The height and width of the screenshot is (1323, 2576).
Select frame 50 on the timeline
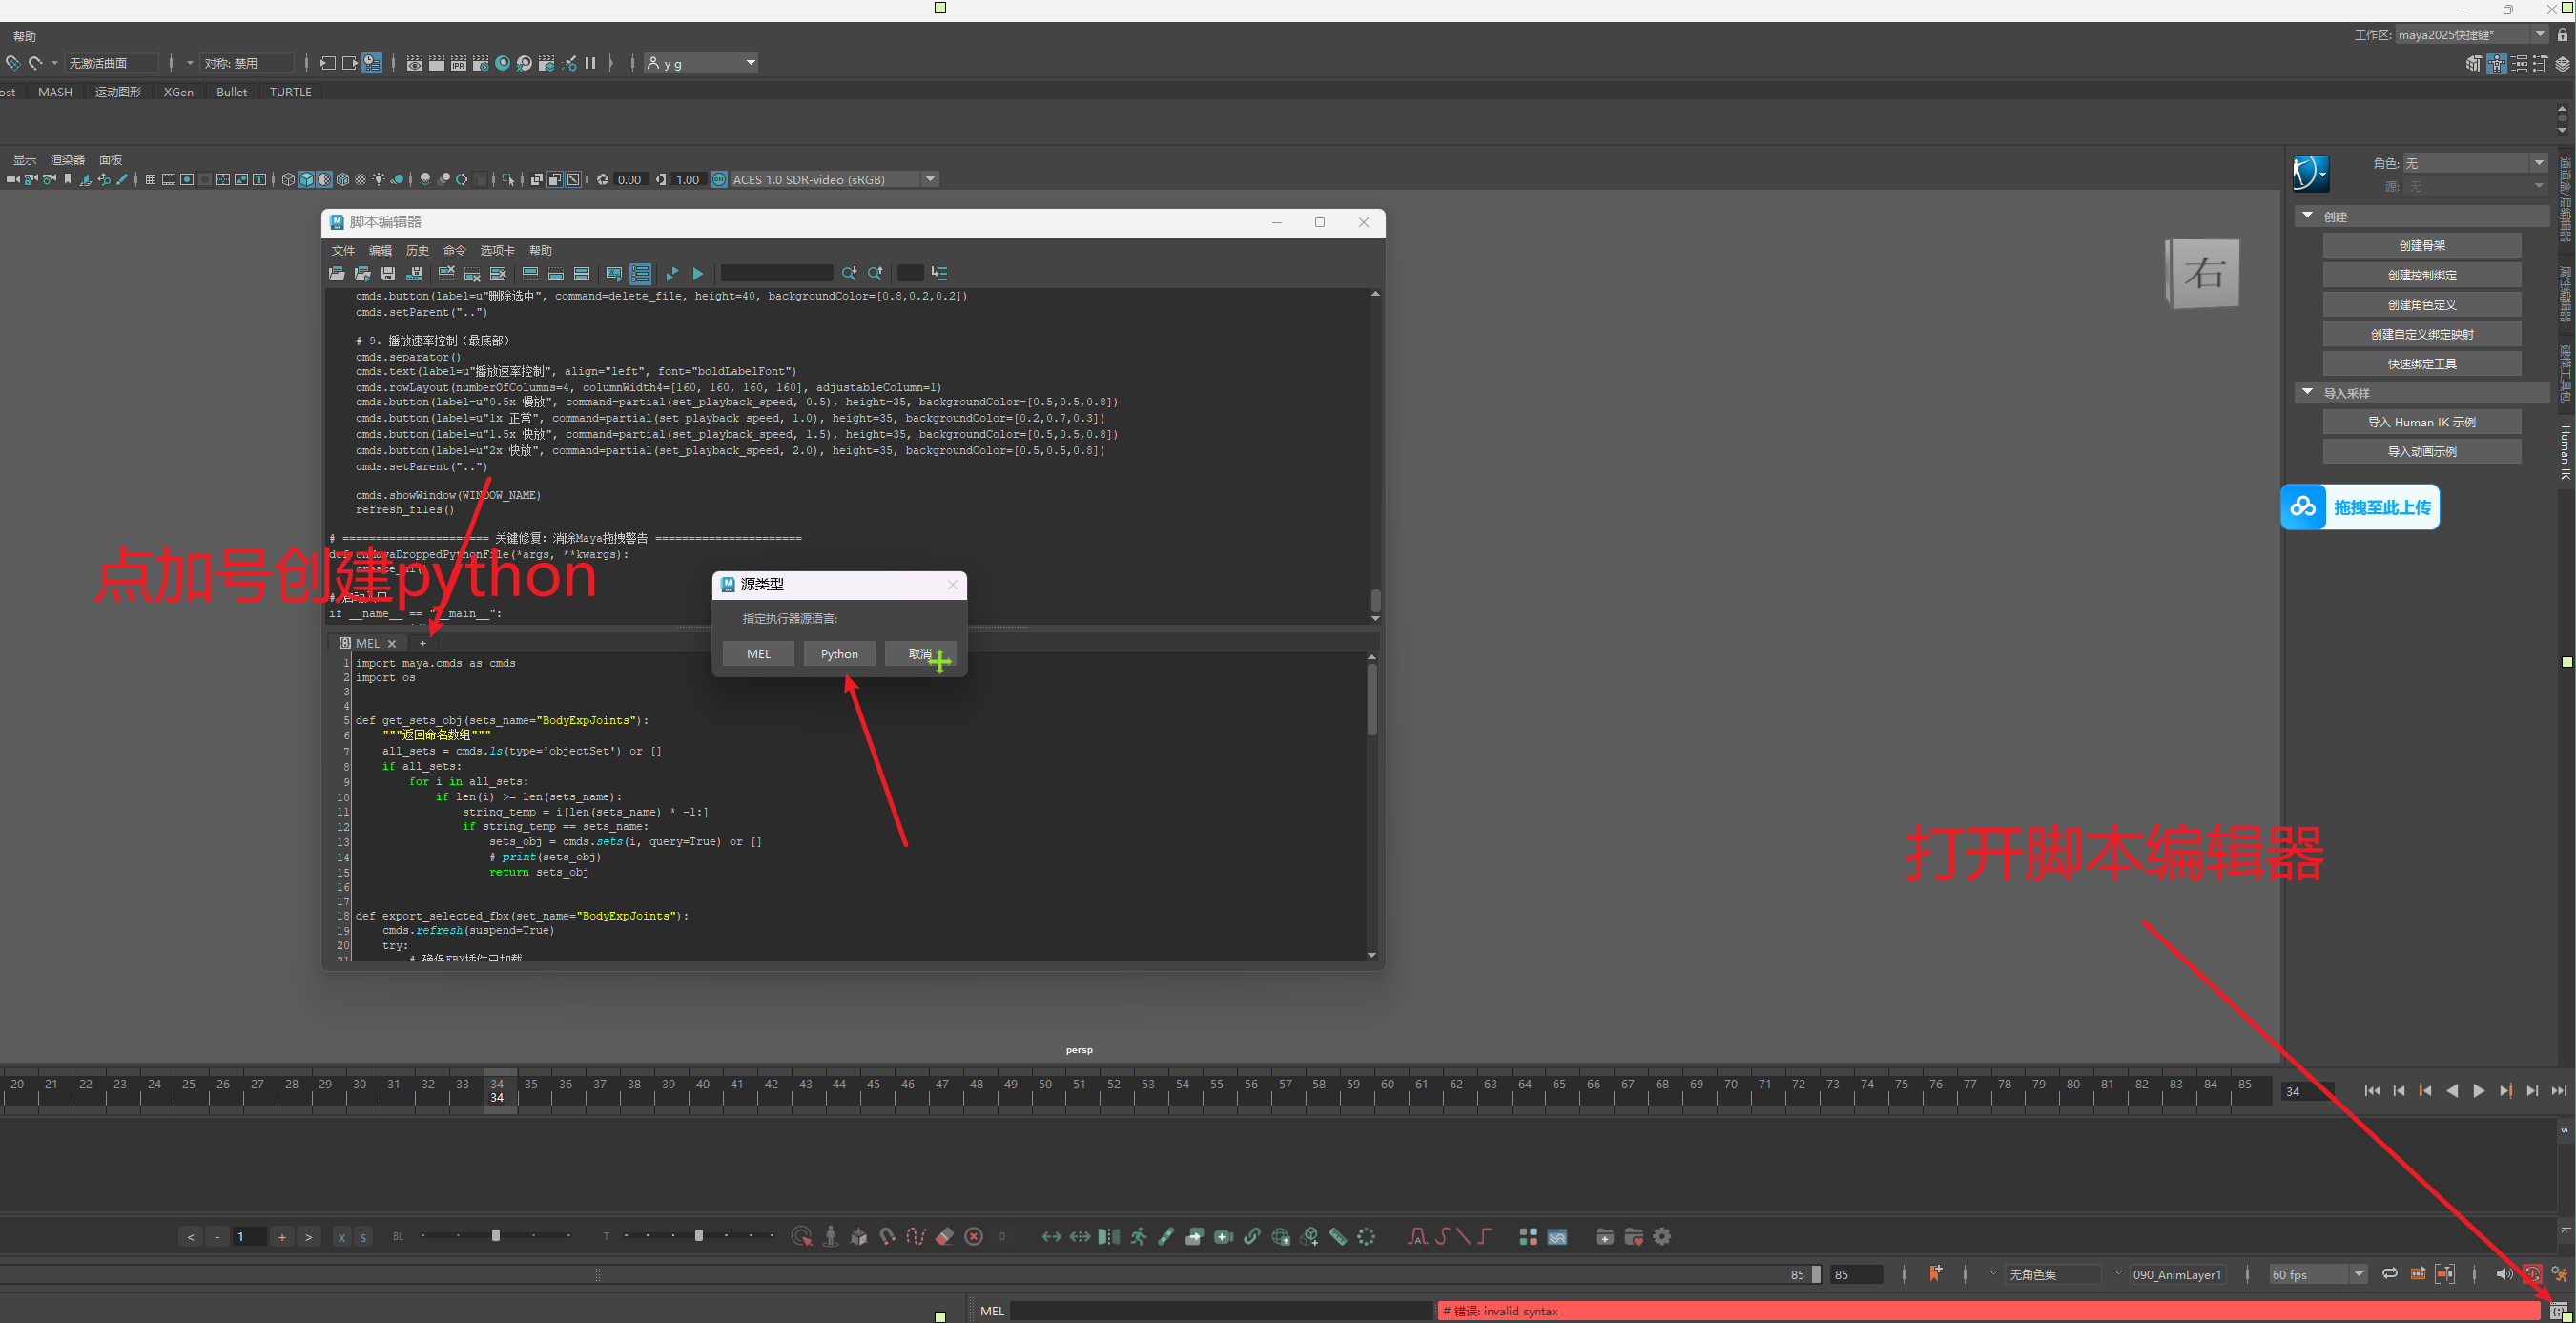[1045, 1090]
